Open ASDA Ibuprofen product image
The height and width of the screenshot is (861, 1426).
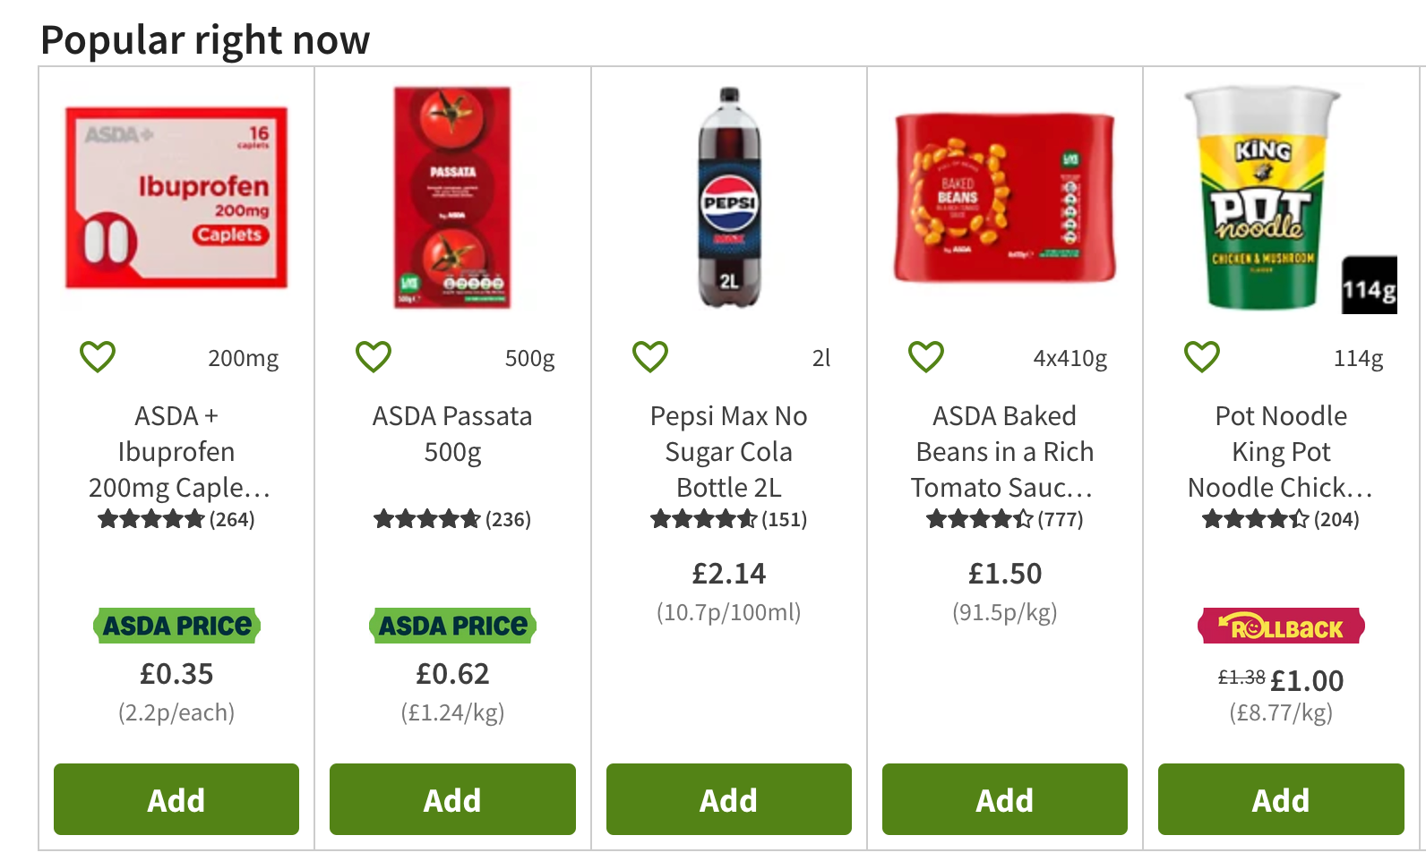176,198
